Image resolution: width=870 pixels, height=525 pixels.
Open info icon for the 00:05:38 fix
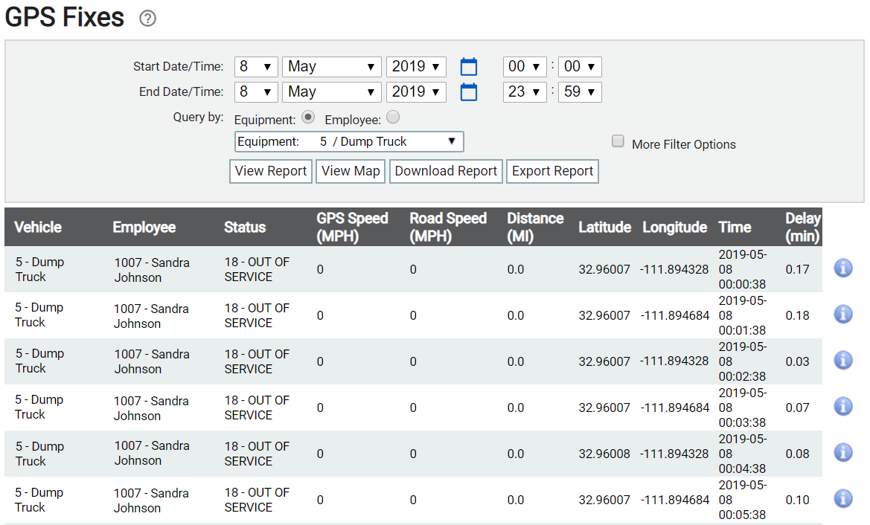tap(842, 498)
